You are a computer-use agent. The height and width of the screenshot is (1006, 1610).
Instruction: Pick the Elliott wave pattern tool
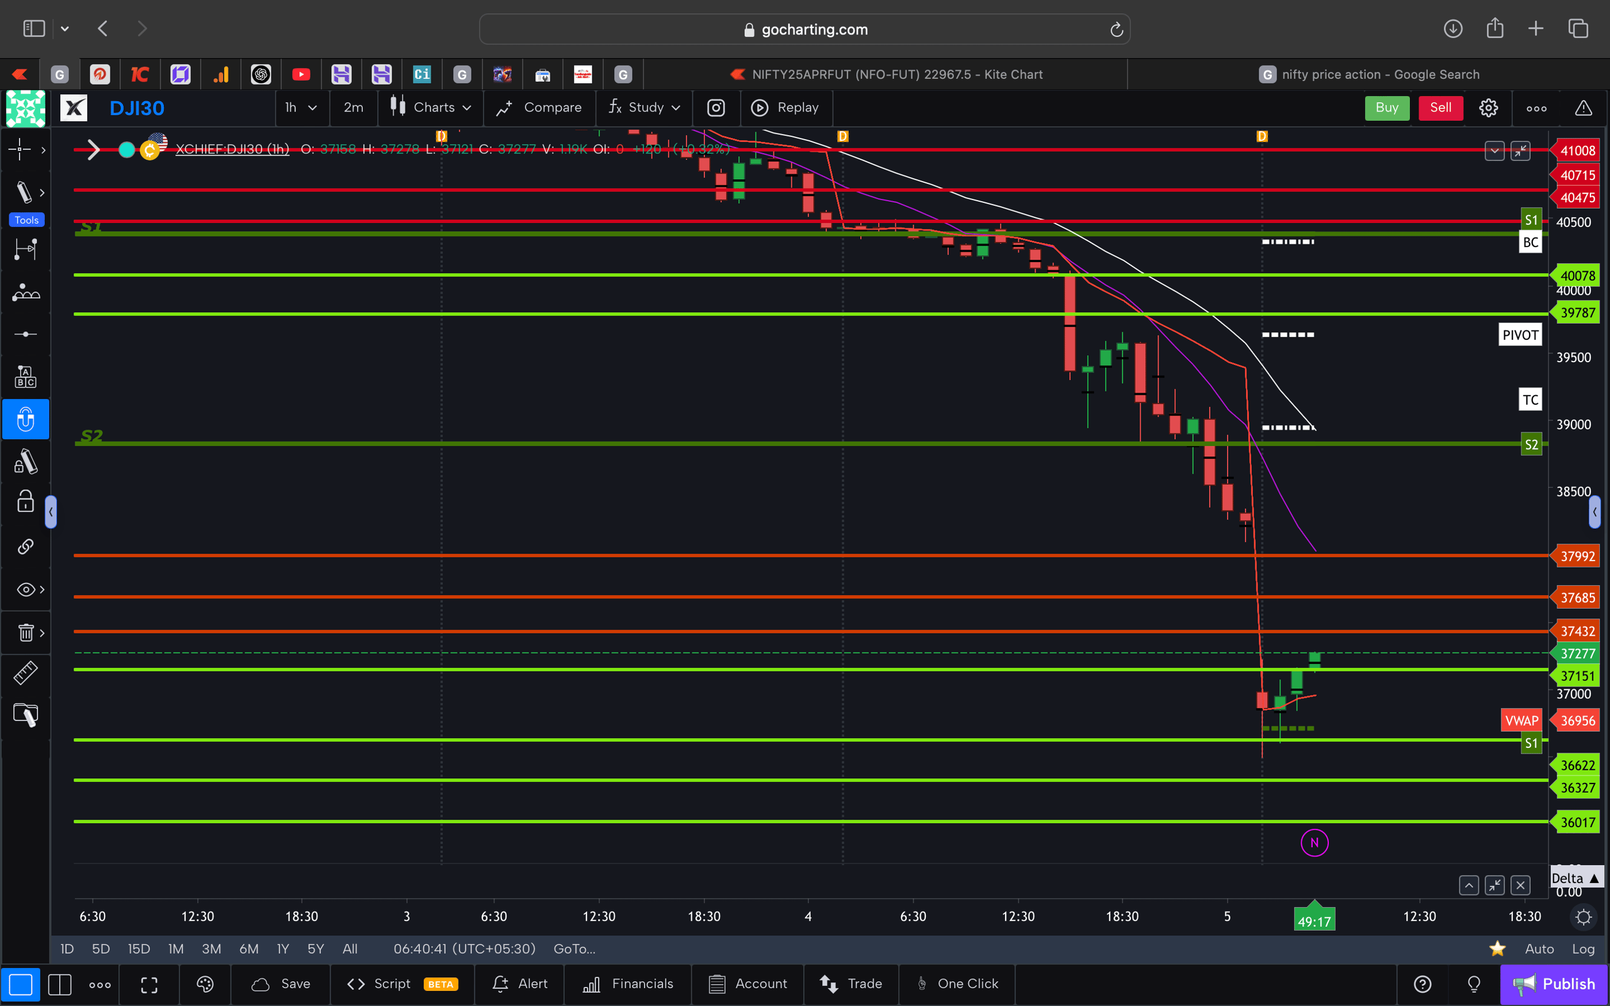coord(26,292)
